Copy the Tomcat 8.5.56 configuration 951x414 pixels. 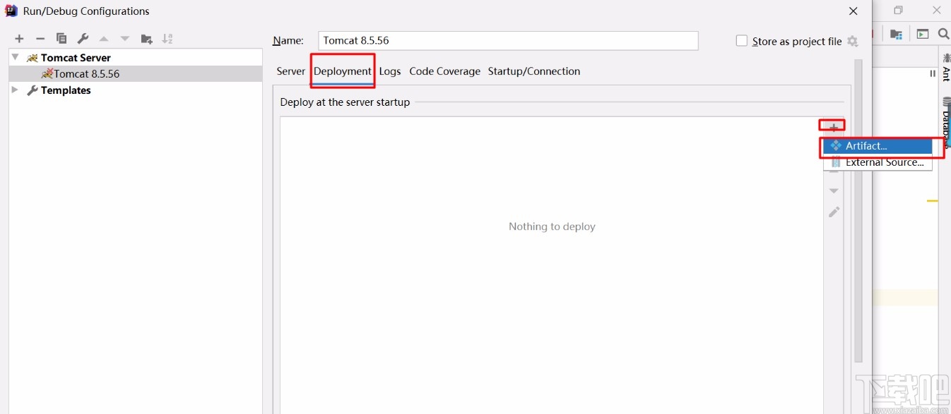(61, 39)
